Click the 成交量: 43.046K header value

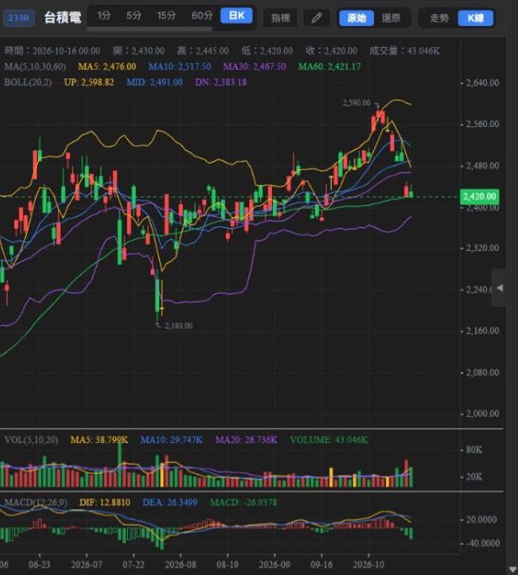click(x=404, y=51)
